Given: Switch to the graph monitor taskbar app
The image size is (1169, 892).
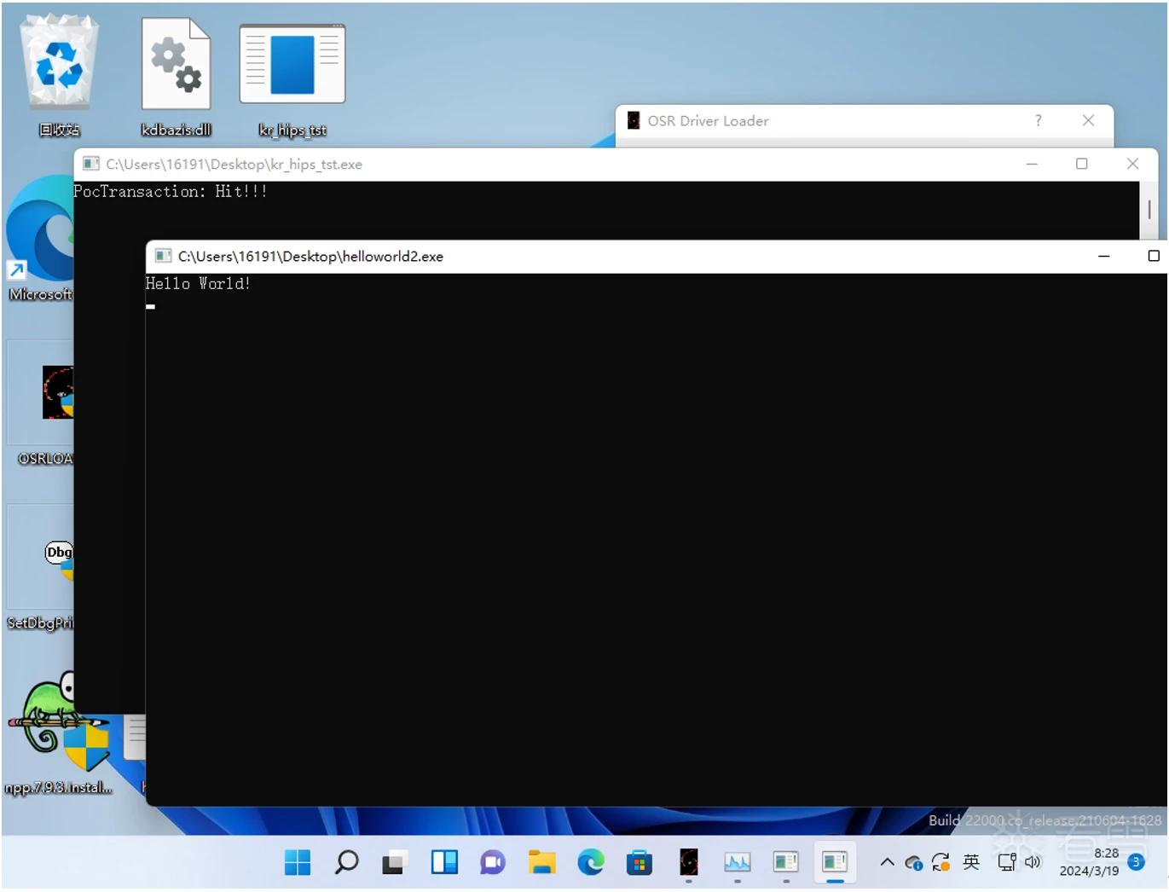Looking at the screenshot, I should [x=737, y=863].
